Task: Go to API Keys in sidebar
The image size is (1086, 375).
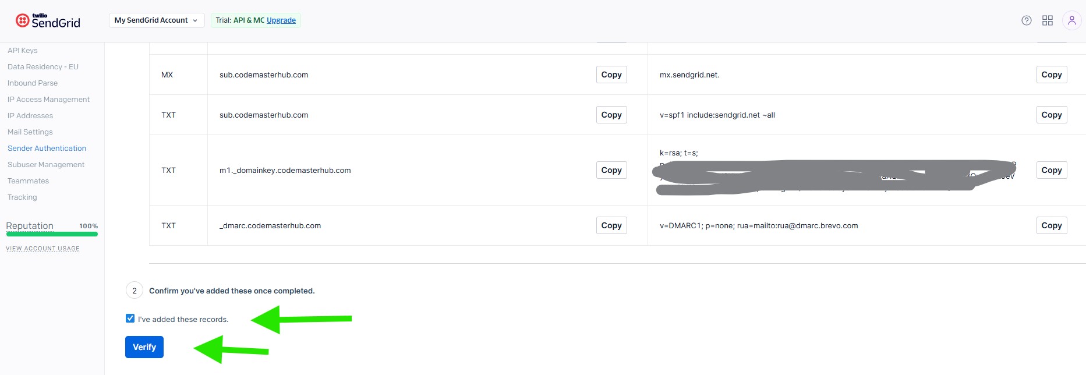Action: (22, 51)
